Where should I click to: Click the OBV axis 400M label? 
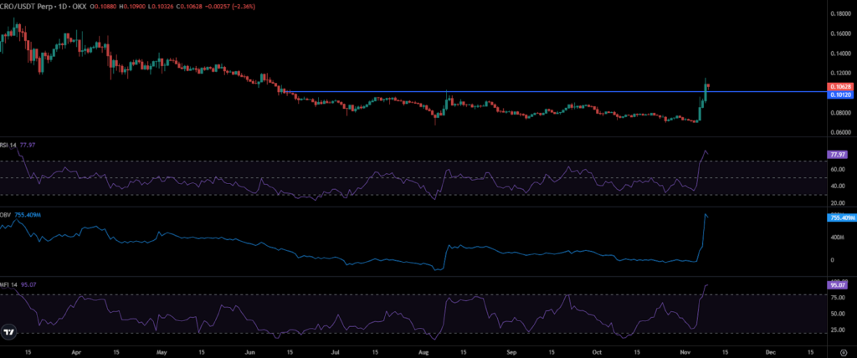(x=837, y=238)
